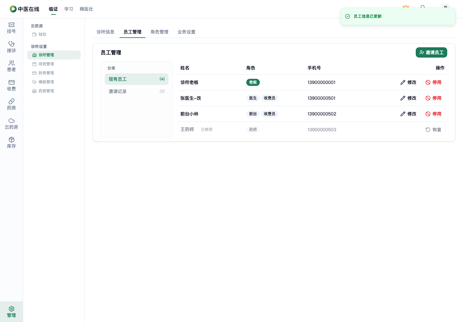The height and width of the screenshot is (322, 463).
Task: Open 钱包 wallet menu item
Action: 54,34
